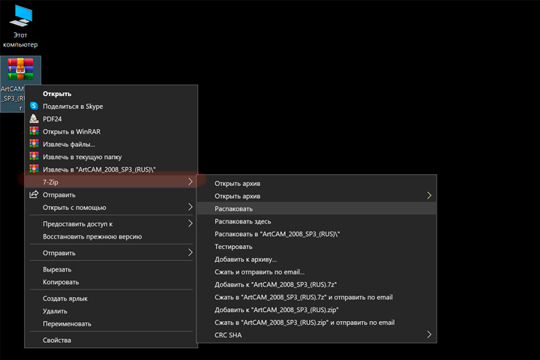Click "Удалить" in the context menu
Screen dimensions: 540x360
click(55, 311)
